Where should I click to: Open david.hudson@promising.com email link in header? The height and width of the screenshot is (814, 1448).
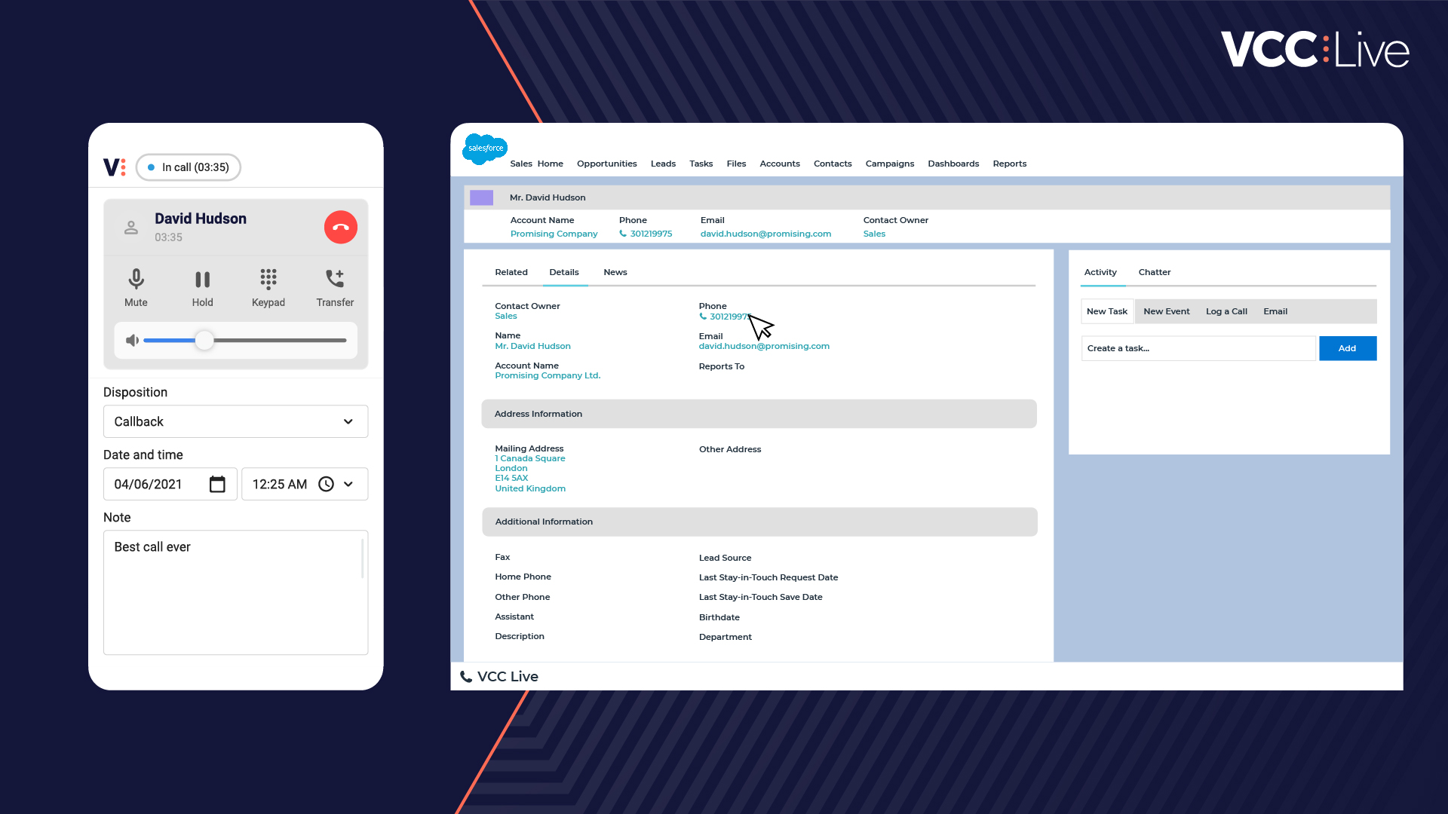765,234
